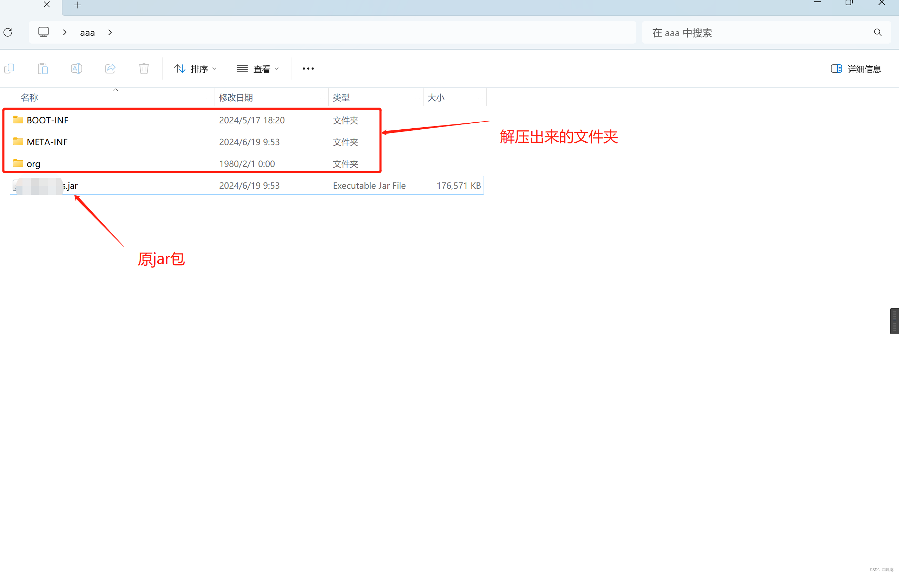Sort by 大小 column header
Image resolution: width=899 pixels, height=575 pixels.
pyautogui.click(x=436, y=97)
